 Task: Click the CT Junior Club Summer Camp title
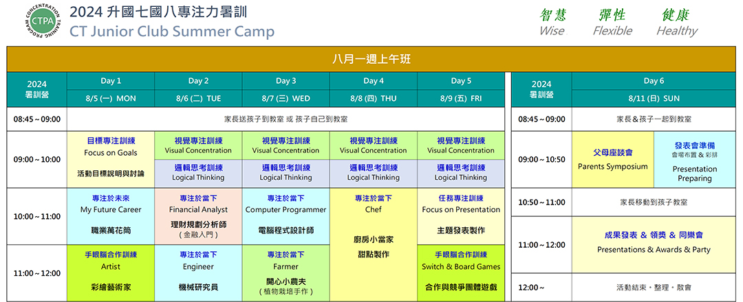[x=172, y=32]
